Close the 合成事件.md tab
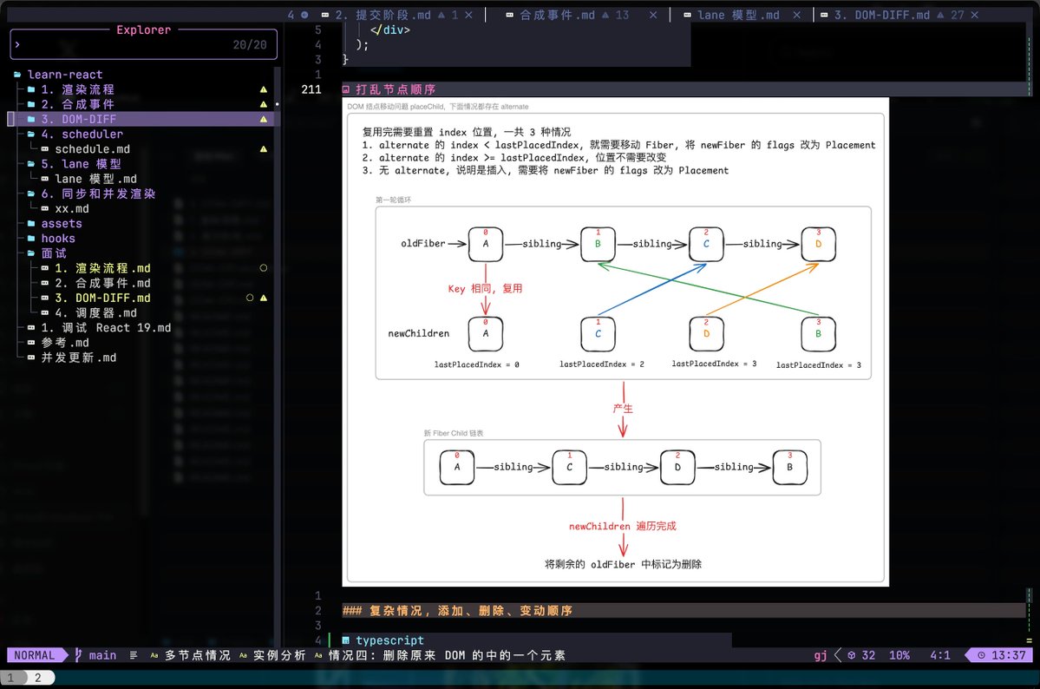 click(x=653, y=15)
